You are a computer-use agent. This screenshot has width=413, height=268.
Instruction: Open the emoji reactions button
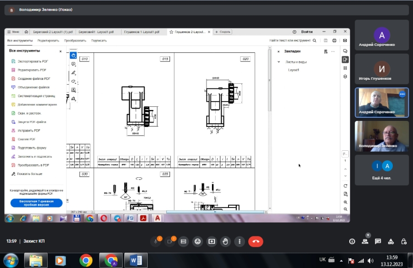198,241
